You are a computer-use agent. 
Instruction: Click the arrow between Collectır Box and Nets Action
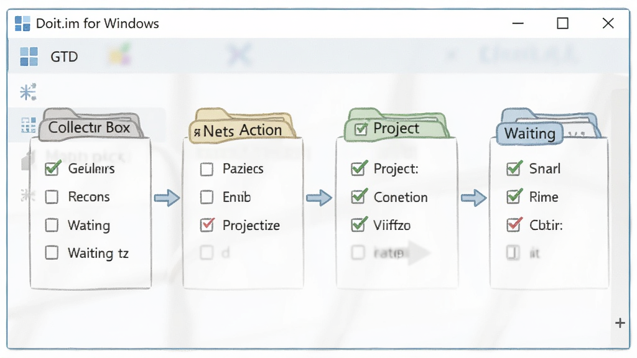pos(167,198)
